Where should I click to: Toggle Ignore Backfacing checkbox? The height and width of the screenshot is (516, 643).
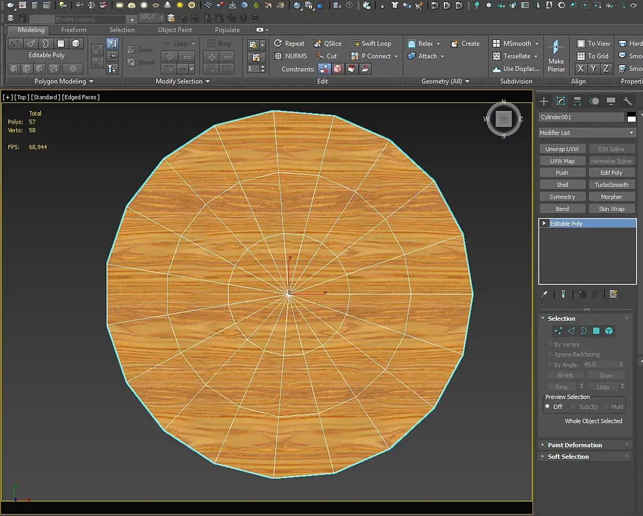point(550,354)
